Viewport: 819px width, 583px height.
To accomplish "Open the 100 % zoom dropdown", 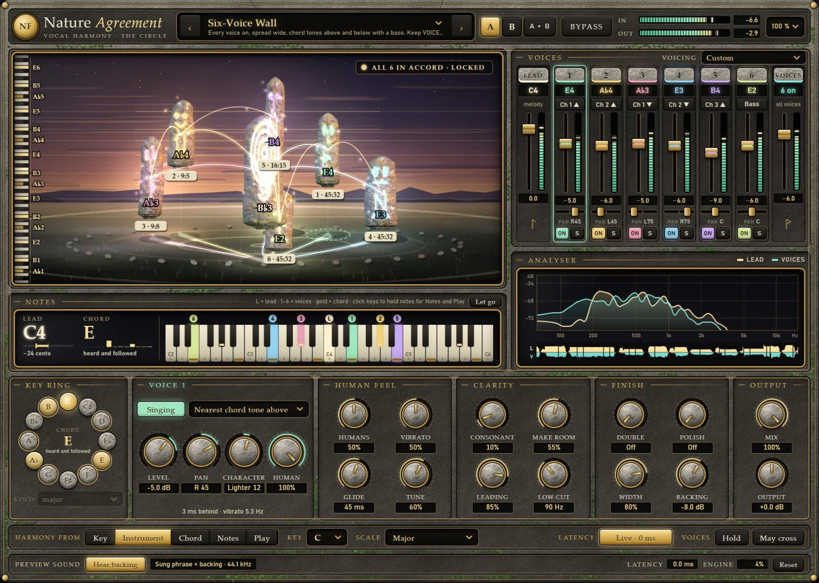I will point(785,26).
